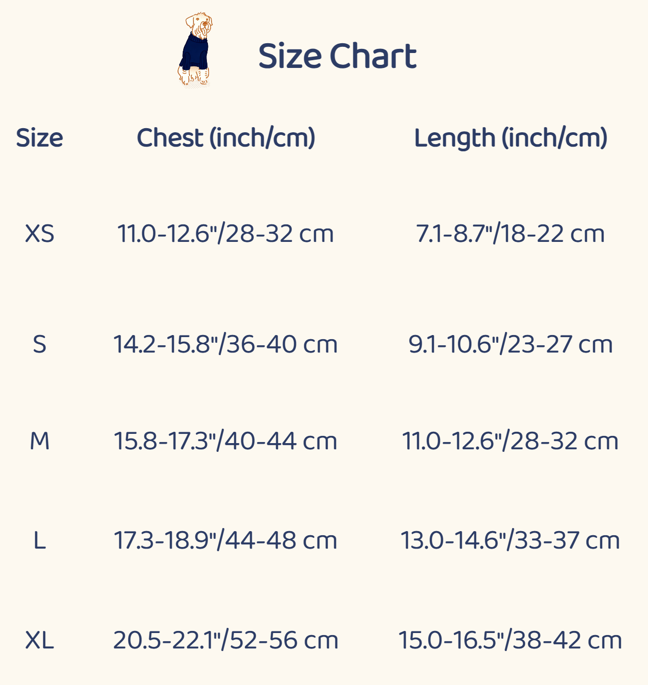The height and width of the screenshot is (685, 648).
Task: Select the XS size label
Action: (40, 234)
